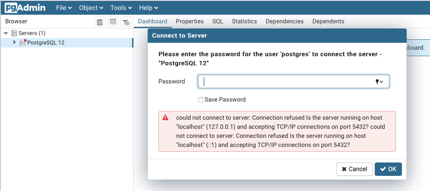Cancel the Connect to Server dialog
430x191 pixels.
point(354,169)
